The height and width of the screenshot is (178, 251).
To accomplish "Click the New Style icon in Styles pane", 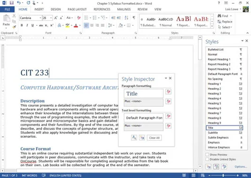I will (x=208, y=167).
